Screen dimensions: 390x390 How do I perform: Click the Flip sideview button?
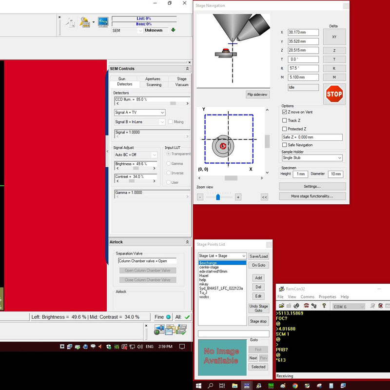258,95
